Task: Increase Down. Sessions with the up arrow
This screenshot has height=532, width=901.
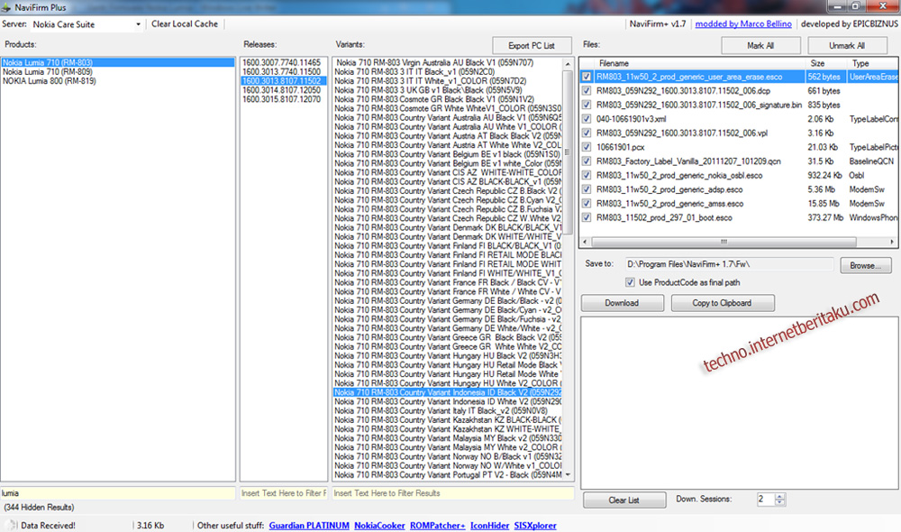Action: 779,496
